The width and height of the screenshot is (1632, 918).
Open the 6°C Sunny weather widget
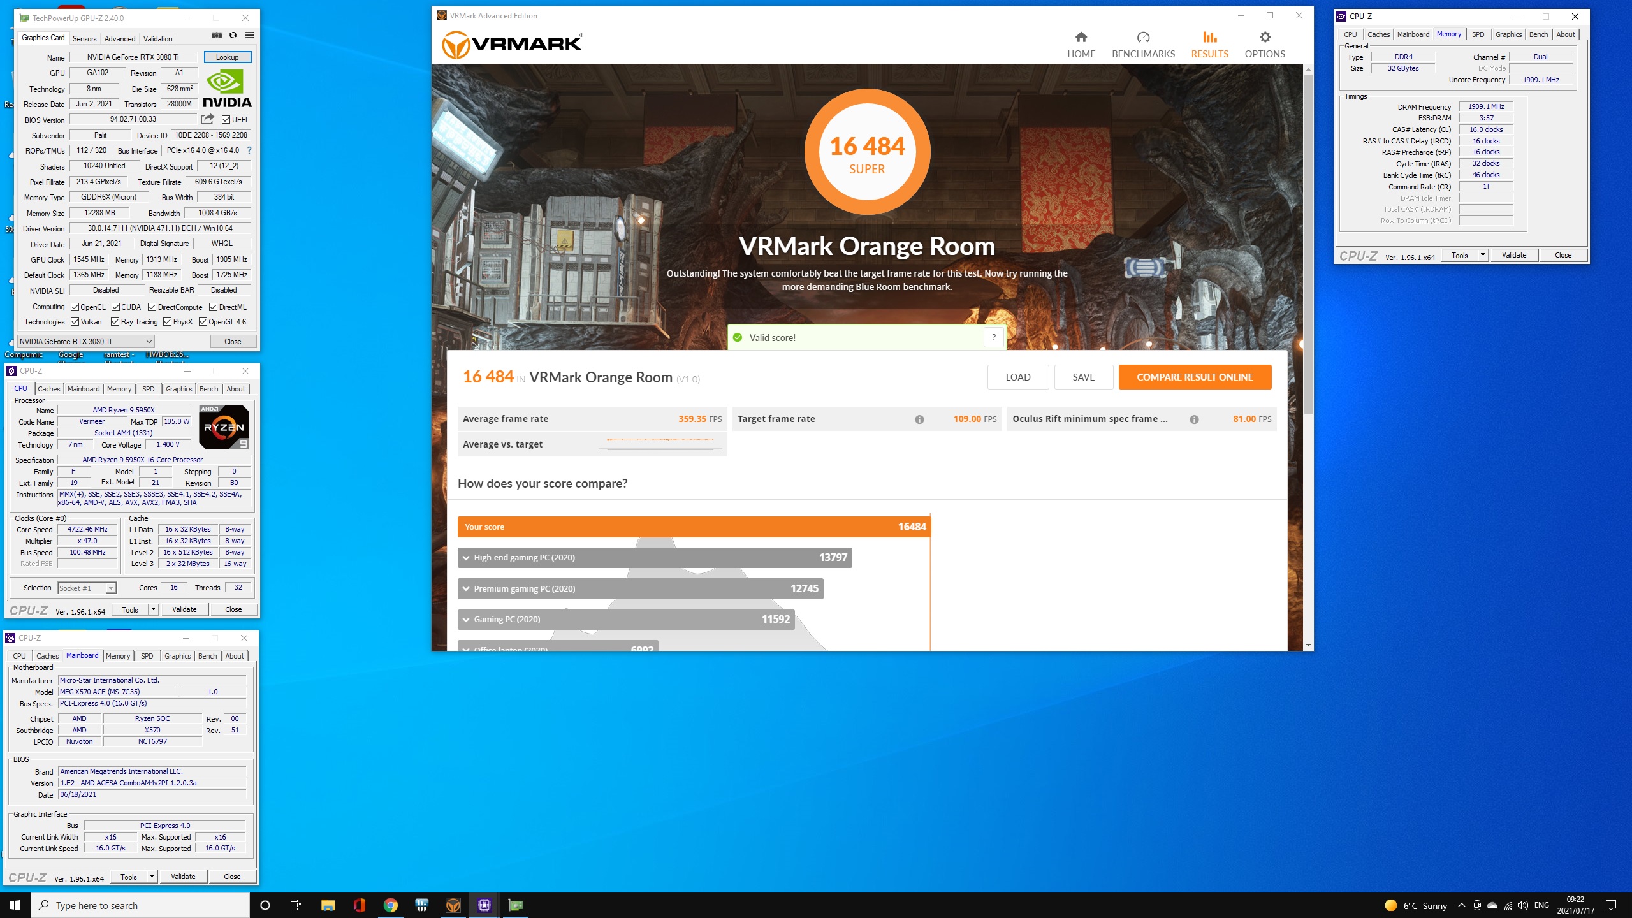click(x=1416, y=905)
